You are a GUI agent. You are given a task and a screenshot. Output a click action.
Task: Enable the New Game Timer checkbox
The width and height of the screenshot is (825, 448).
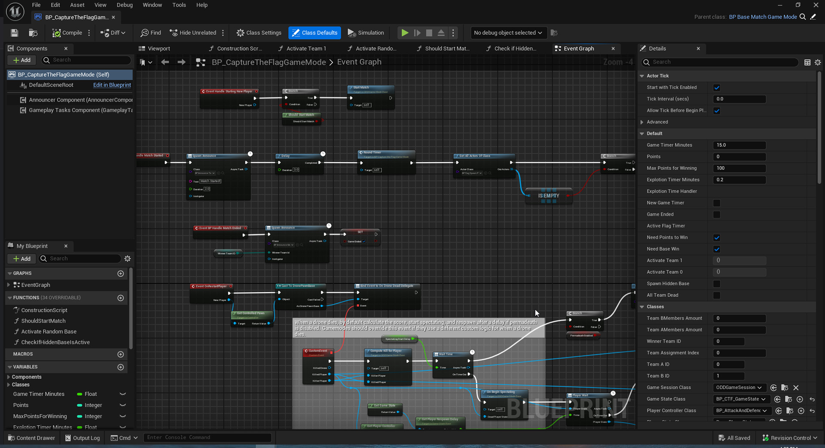(x=717, y=203)
